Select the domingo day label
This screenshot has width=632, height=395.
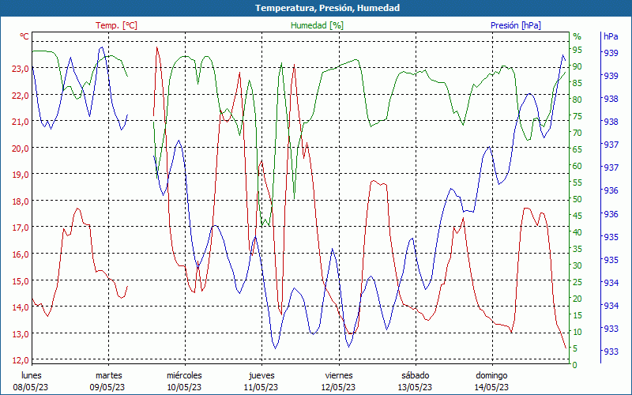click(x=491, y=376)
